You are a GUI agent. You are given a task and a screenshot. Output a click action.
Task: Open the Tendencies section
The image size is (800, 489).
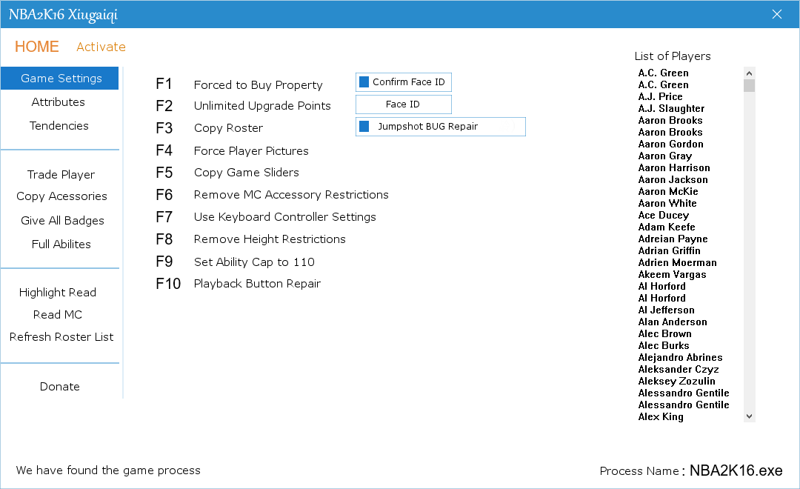tap(59, 125)
